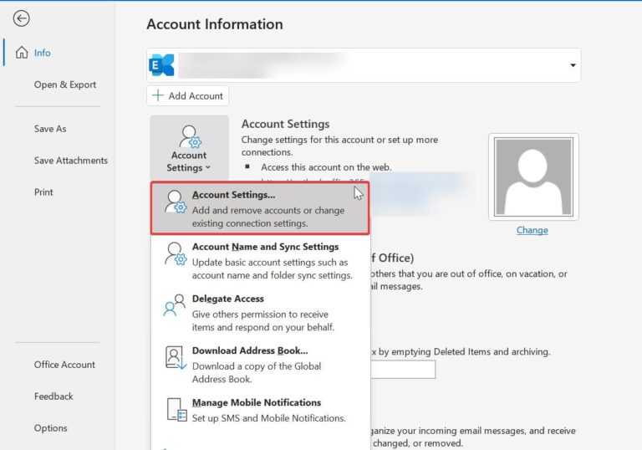Select Save As in sidebar
Screen dimensions: 642x450
click(x=50, y=129)
